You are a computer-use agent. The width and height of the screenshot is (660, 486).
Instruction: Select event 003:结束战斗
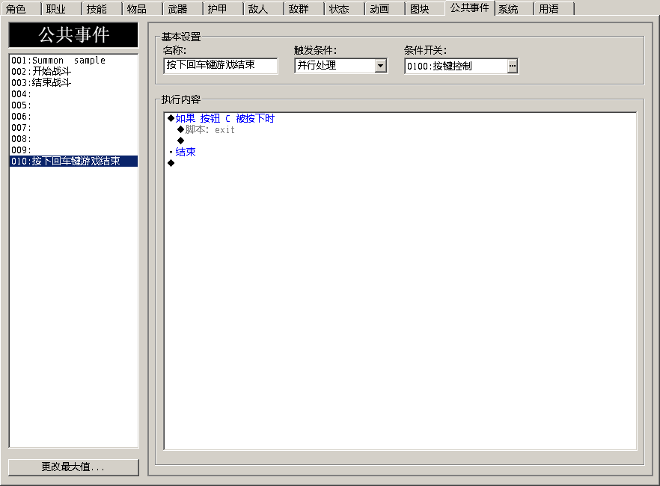coord(73,82)
